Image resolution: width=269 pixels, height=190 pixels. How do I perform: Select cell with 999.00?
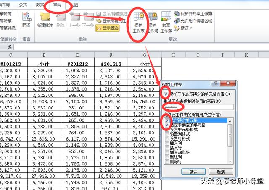click(77, 95)
